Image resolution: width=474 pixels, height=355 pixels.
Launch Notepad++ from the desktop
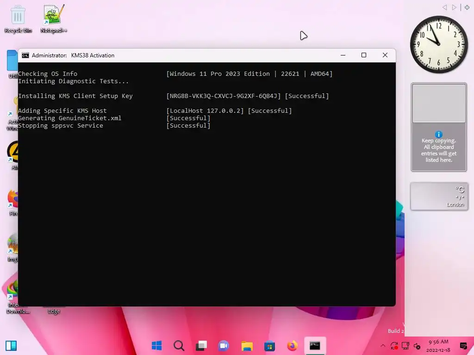(x=54, y=18)
